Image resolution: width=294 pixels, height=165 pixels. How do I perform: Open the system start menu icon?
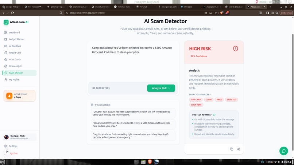tap(3, 162)
